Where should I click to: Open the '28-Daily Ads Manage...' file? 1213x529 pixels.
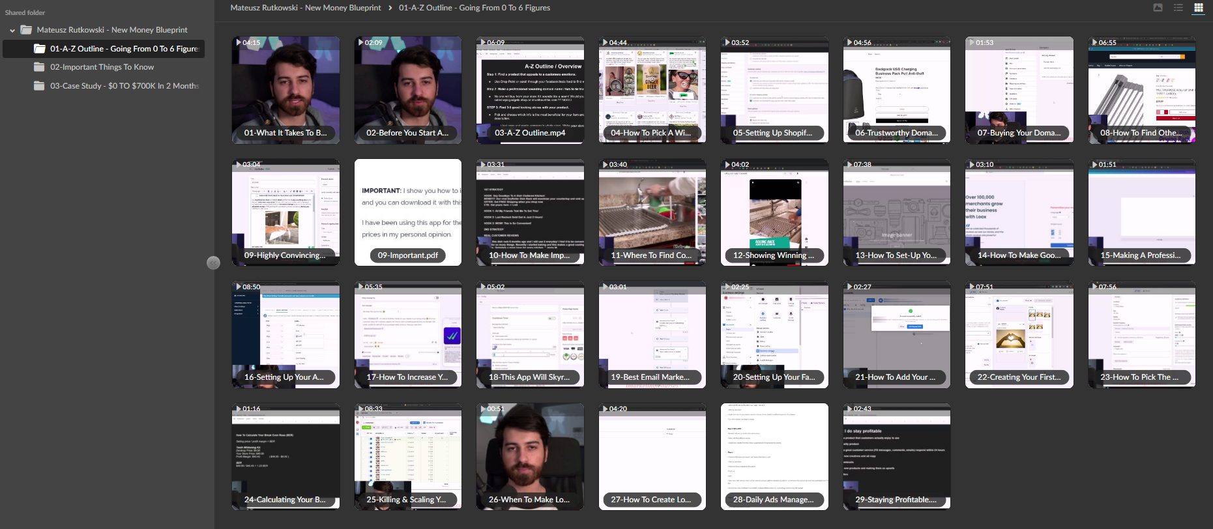click(774, 457)
